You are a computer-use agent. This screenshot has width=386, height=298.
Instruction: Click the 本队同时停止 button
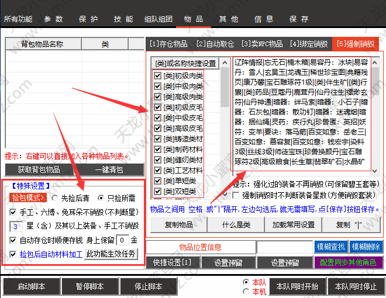pyautogui.click(x=356, y=286)
